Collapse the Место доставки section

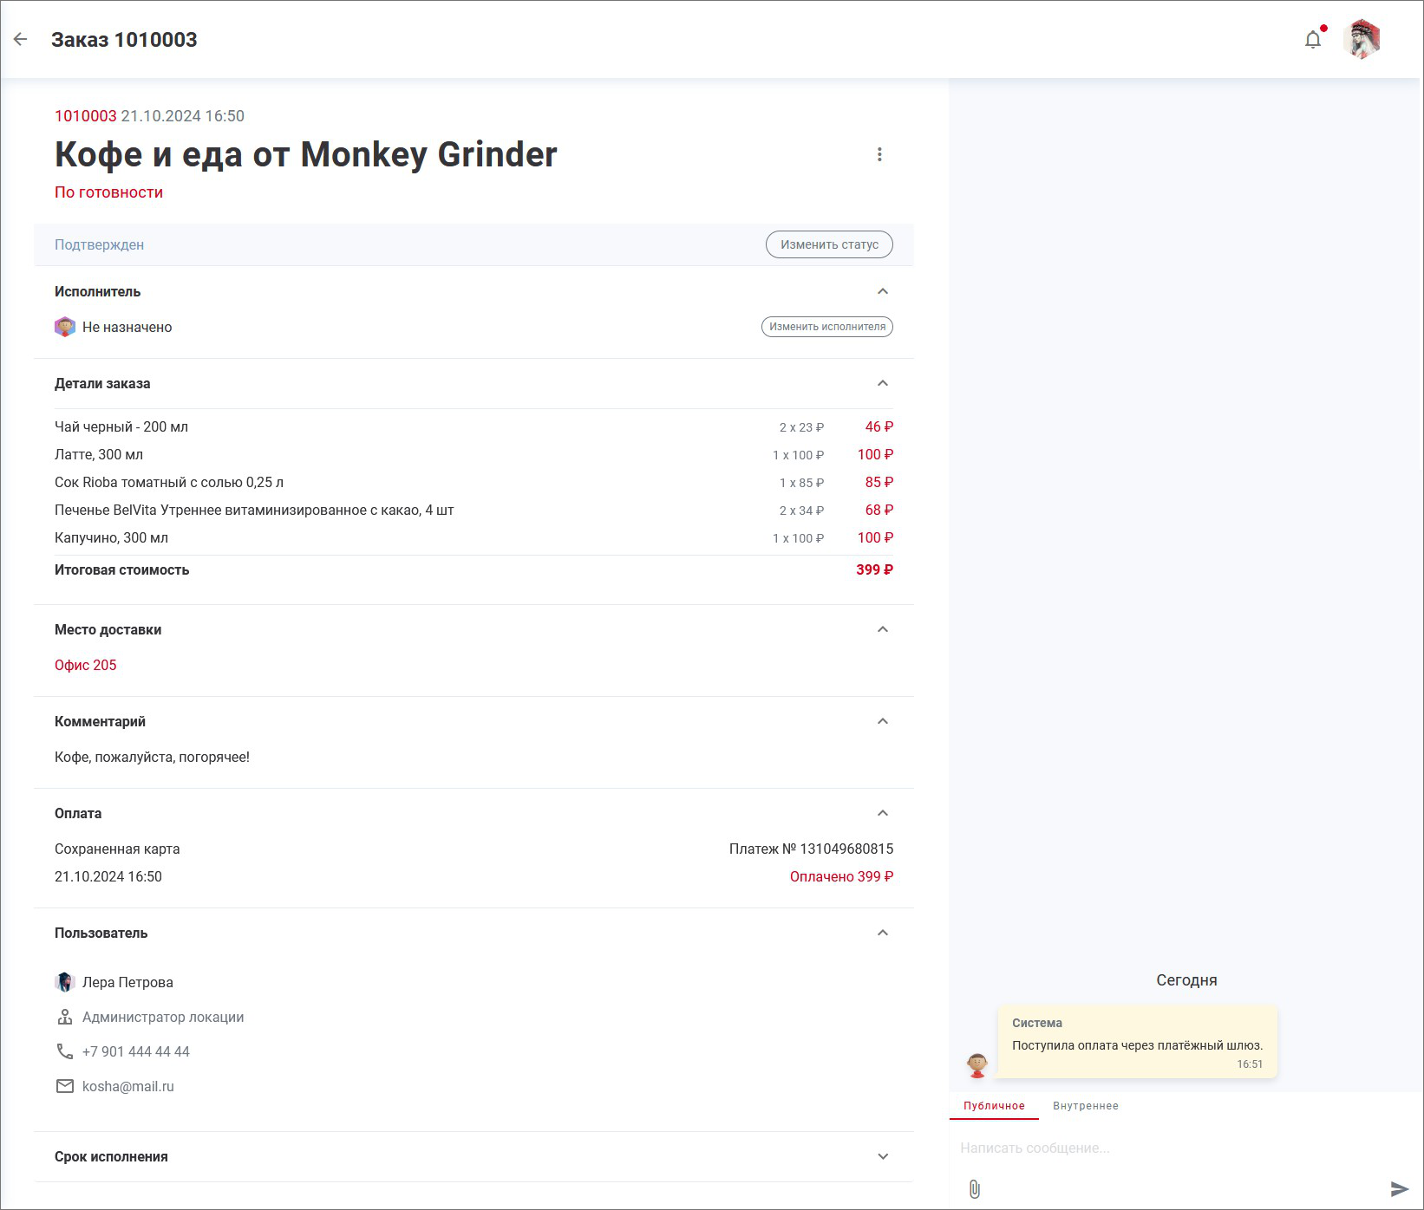(883, 629)
